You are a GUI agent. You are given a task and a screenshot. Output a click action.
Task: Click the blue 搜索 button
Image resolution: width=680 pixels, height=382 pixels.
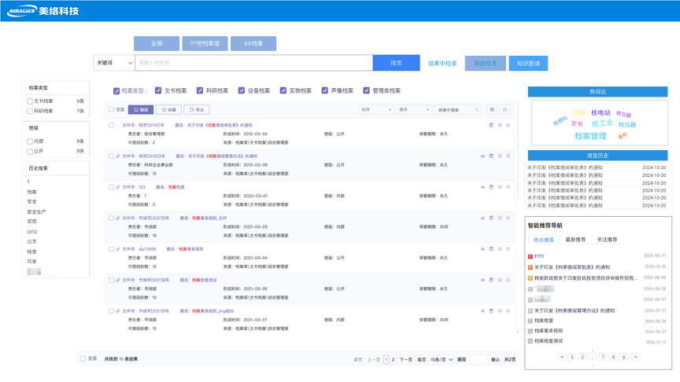(x=396, y=63)
